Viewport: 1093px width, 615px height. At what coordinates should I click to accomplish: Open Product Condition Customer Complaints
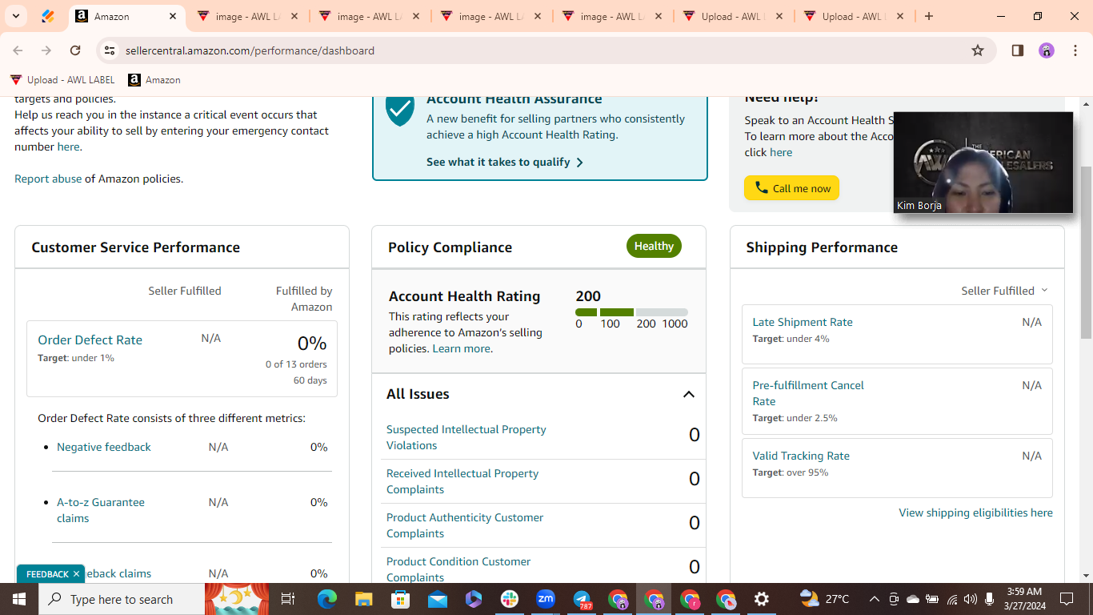[x=458, y=569]
